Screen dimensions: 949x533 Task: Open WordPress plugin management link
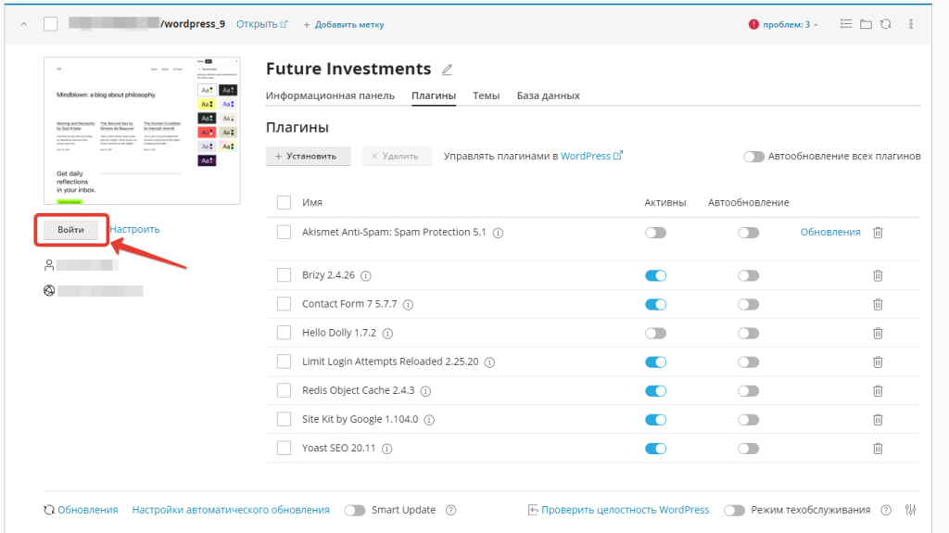pyautogui.click(x=591, y=156)
